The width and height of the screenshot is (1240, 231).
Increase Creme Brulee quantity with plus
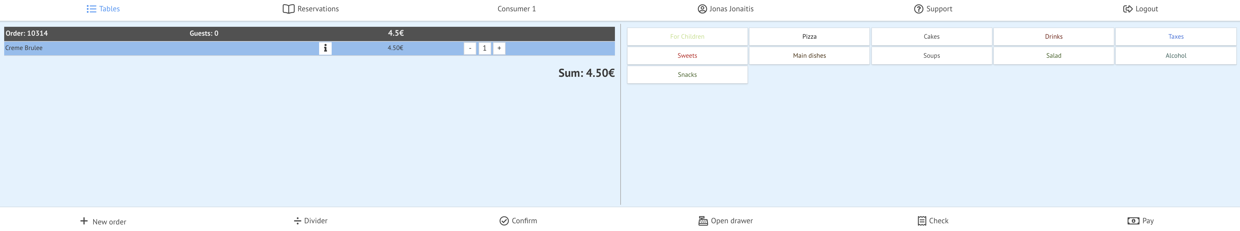499,48
